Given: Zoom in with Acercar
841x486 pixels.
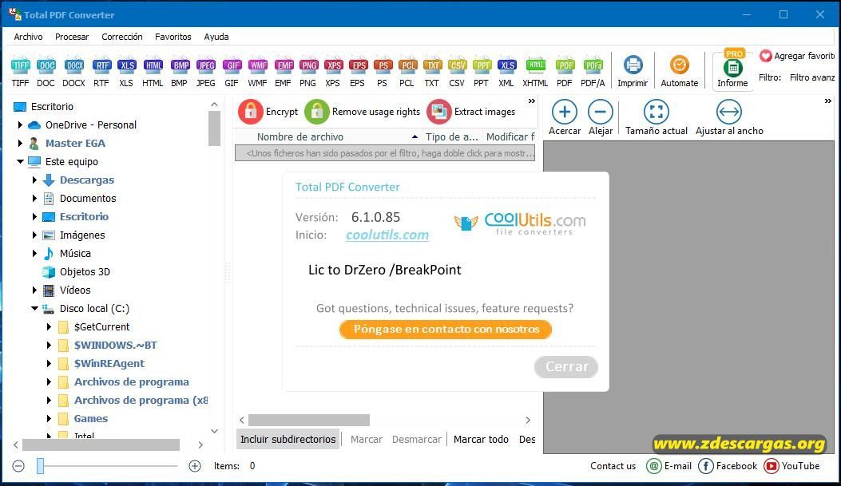Looking at the screenshot, I should [564, 117].
